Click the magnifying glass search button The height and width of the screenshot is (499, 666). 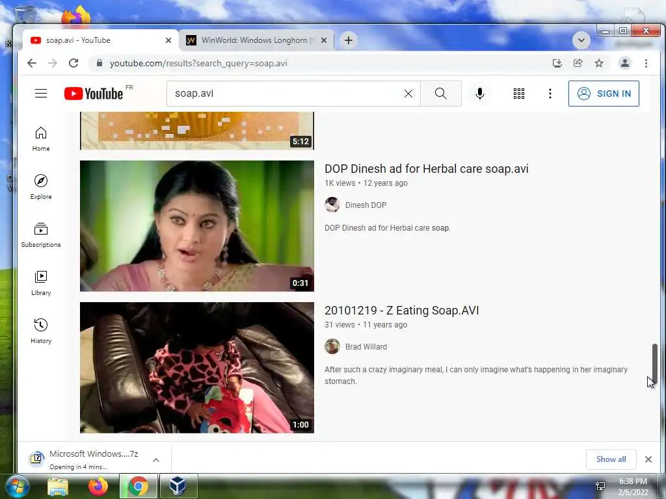point(441,94)
